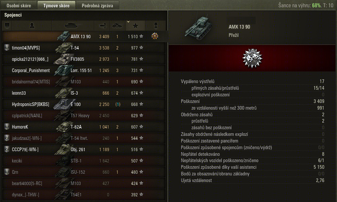Click platoon 1 badge beside timon04[MVPS]
The image size is (337, 202).
[7, 47]
